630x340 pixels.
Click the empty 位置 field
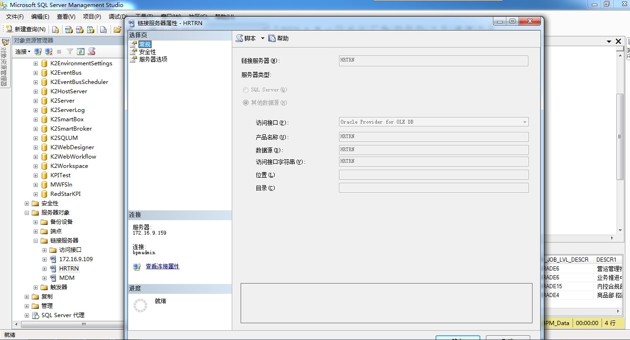[x=434, y=174]
